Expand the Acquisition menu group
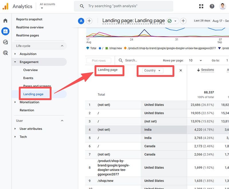The image size is (229, 189). click(15, 54)
